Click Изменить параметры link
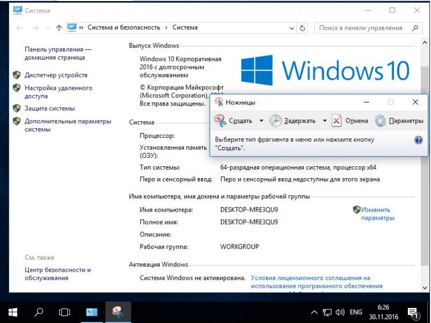This screenshot has height=323, width=431. pos(378,214)
